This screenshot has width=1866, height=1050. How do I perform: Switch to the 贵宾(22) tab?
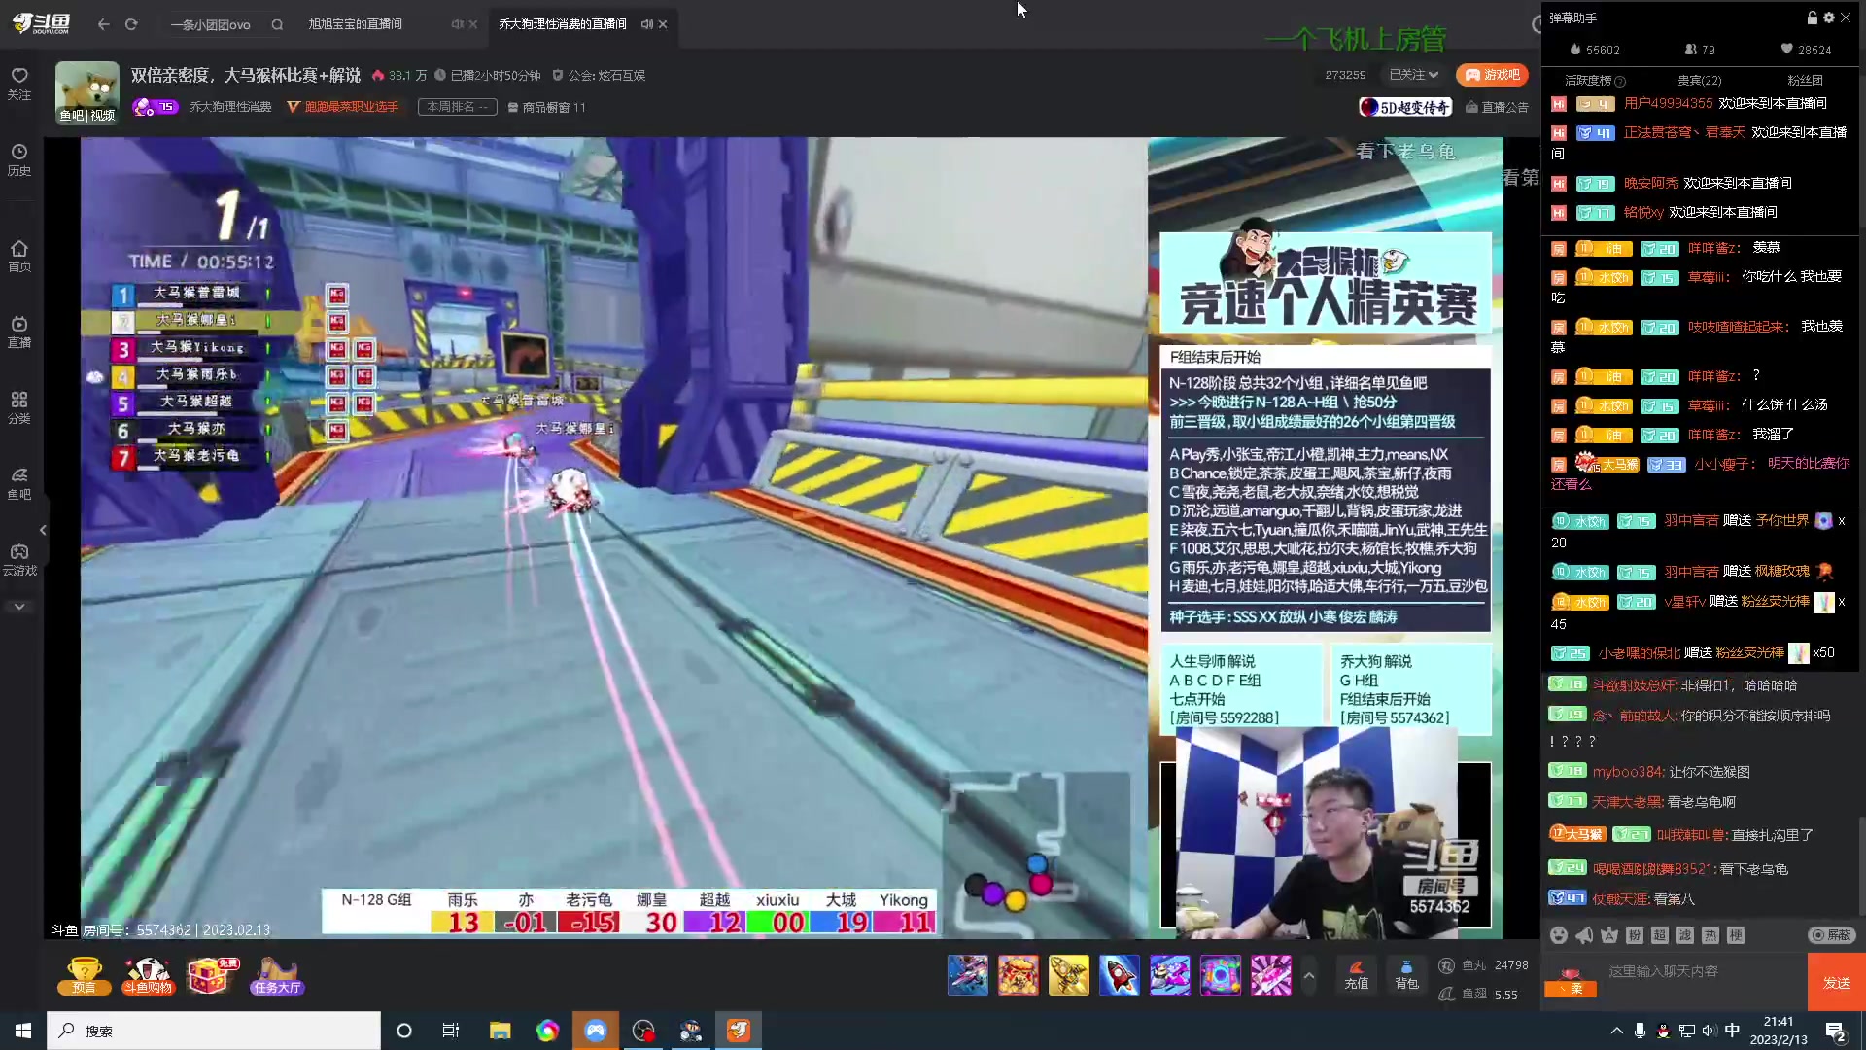[1699, 80]
